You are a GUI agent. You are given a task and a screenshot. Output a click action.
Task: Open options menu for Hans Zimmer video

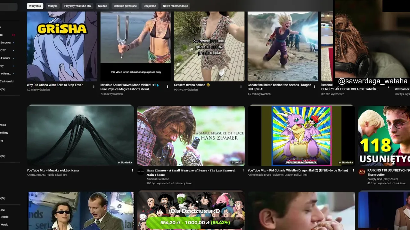[x=243, y=171]
